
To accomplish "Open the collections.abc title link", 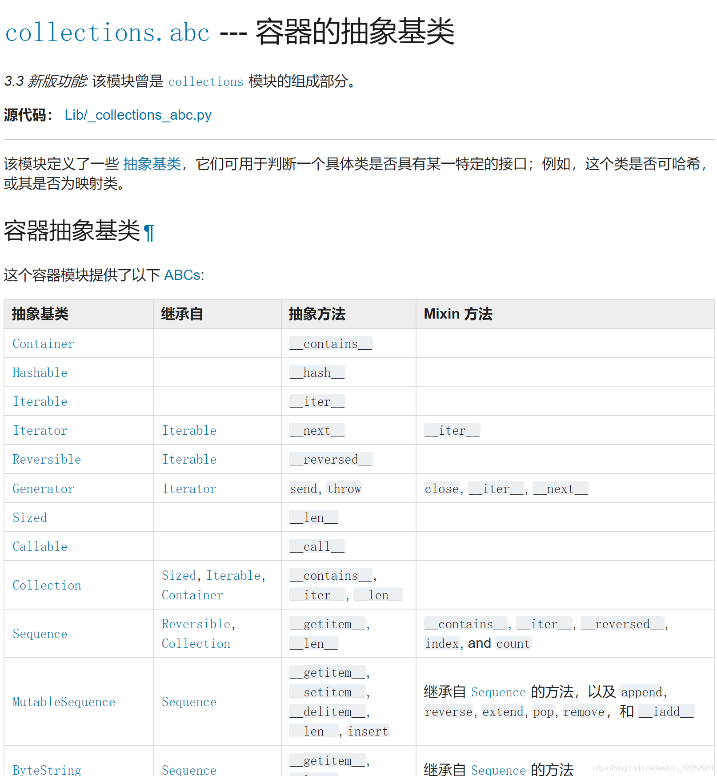I will [x=107, y=33].
